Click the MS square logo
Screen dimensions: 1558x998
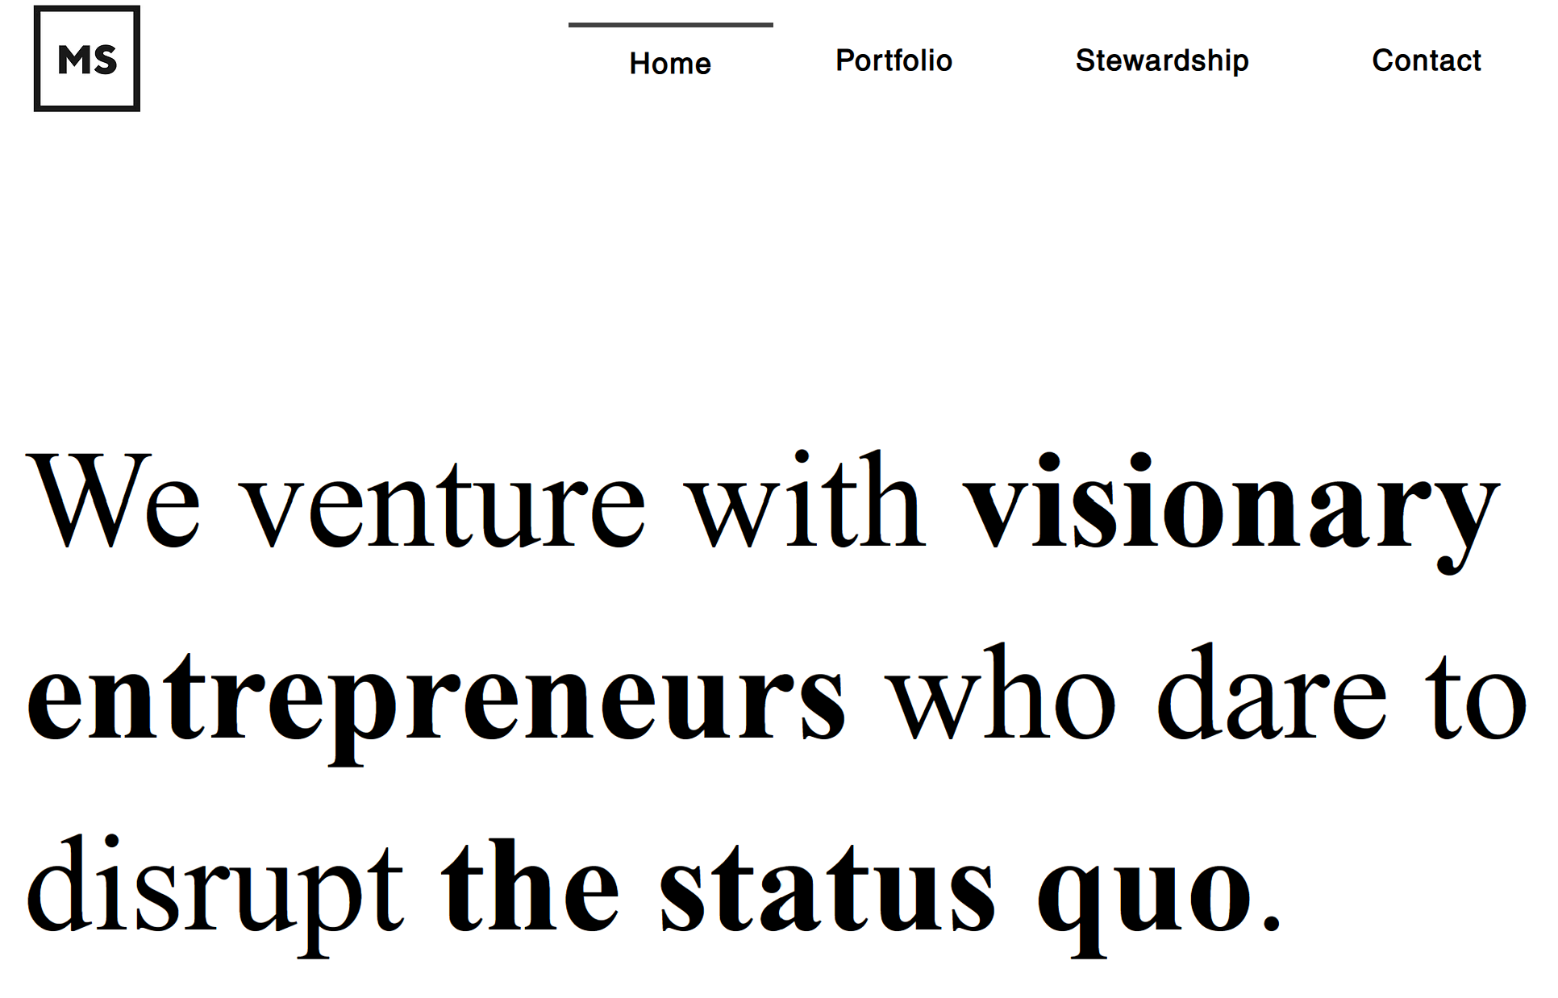pos(87,59)
